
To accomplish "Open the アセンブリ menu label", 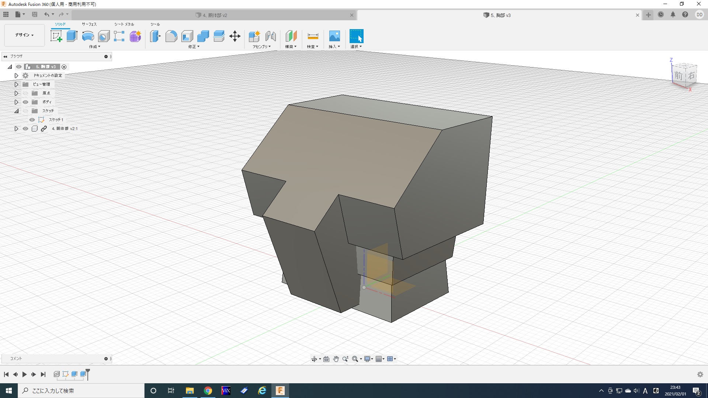I will click(x=261, y=47).
